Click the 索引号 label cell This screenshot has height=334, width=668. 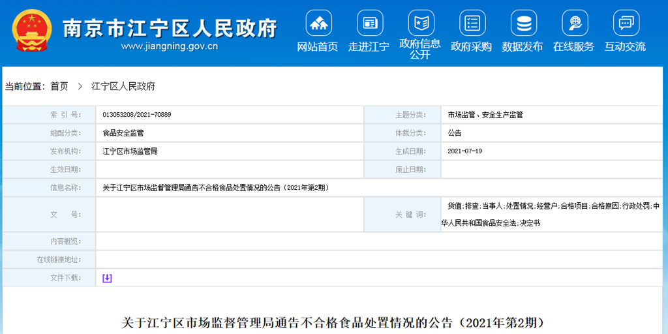pyautogui.click(x=50, y=115)
